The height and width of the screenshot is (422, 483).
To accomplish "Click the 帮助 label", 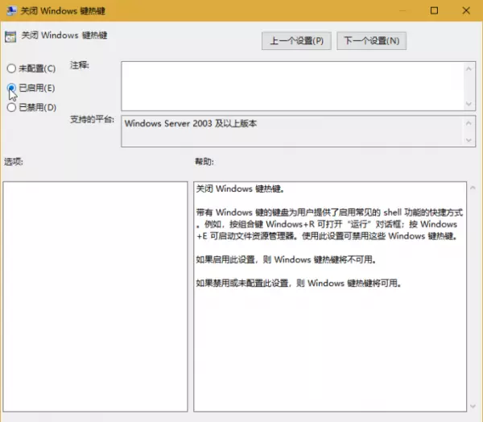I will coord(204,162).
